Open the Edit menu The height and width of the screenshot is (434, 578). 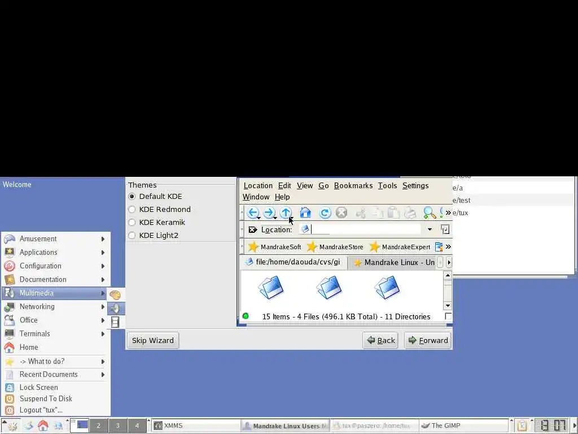[284, 185]
